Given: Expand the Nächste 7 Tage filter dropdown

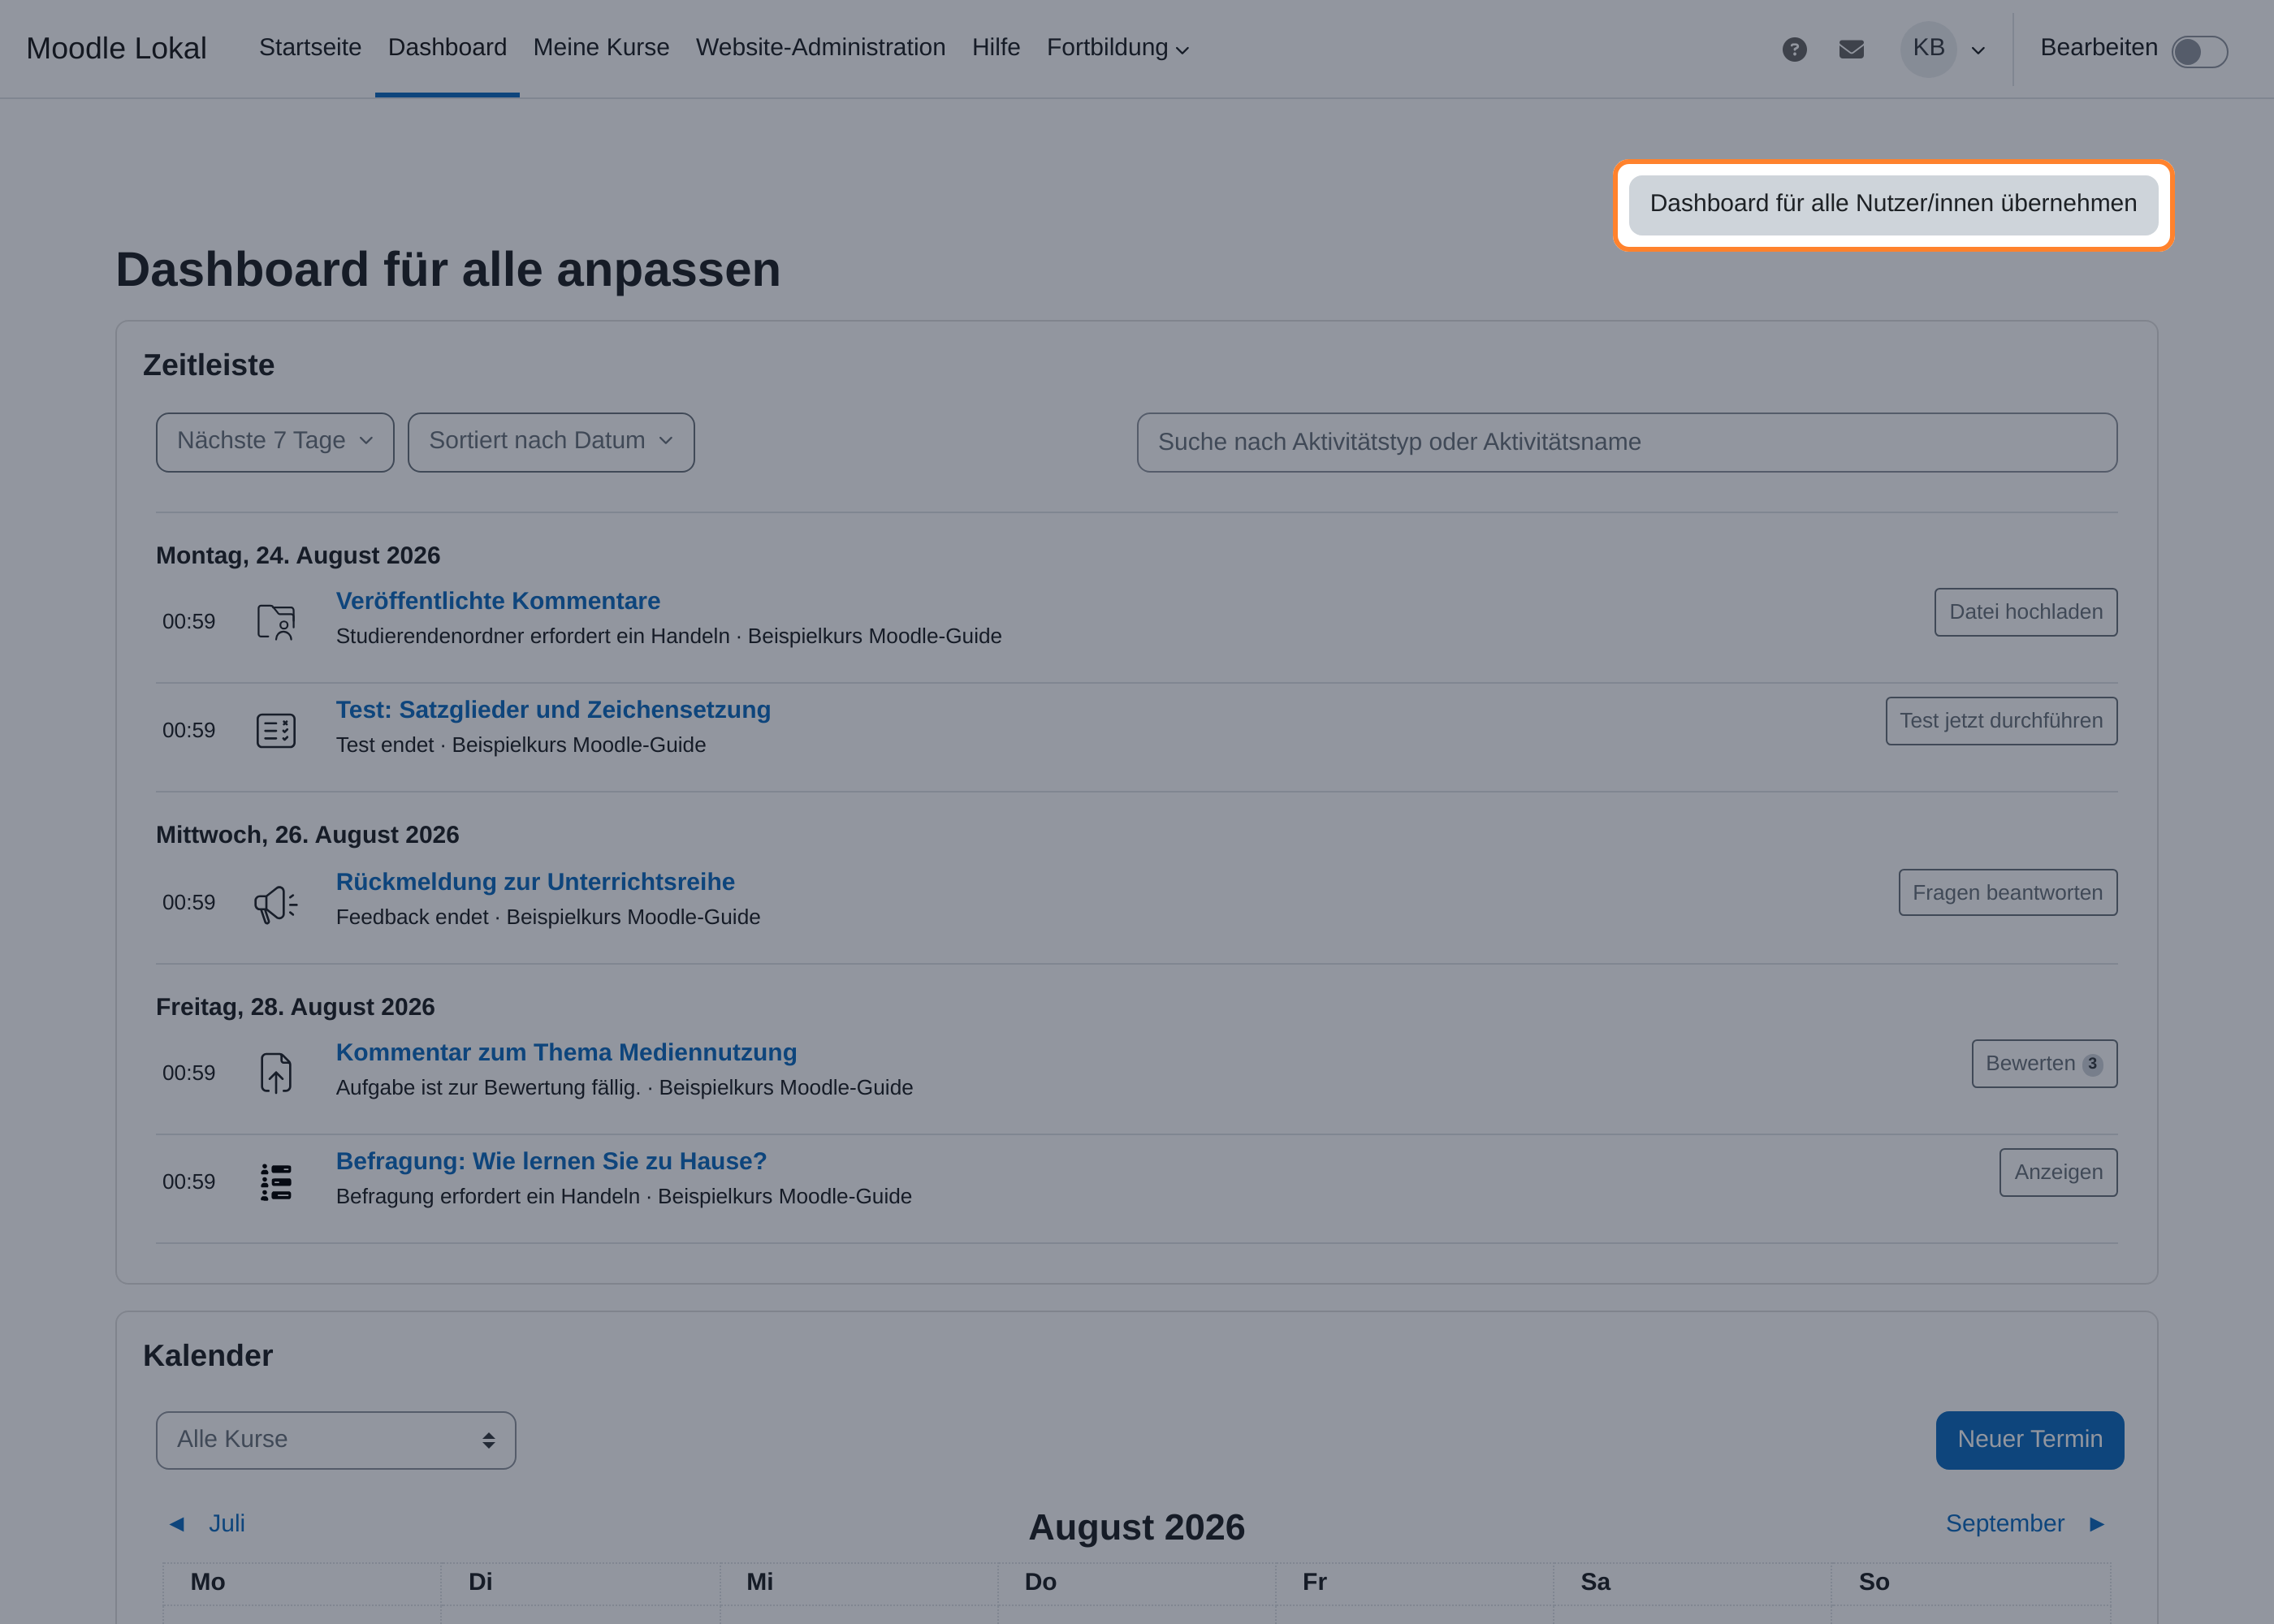Looking at the screenshot, I should [x=275, y=442].
